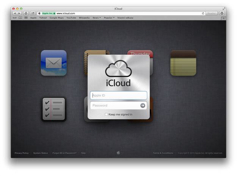This screenshot has height=173, width=237.
Task: Zoom the Safari window with green button
Action: point(21,9)
